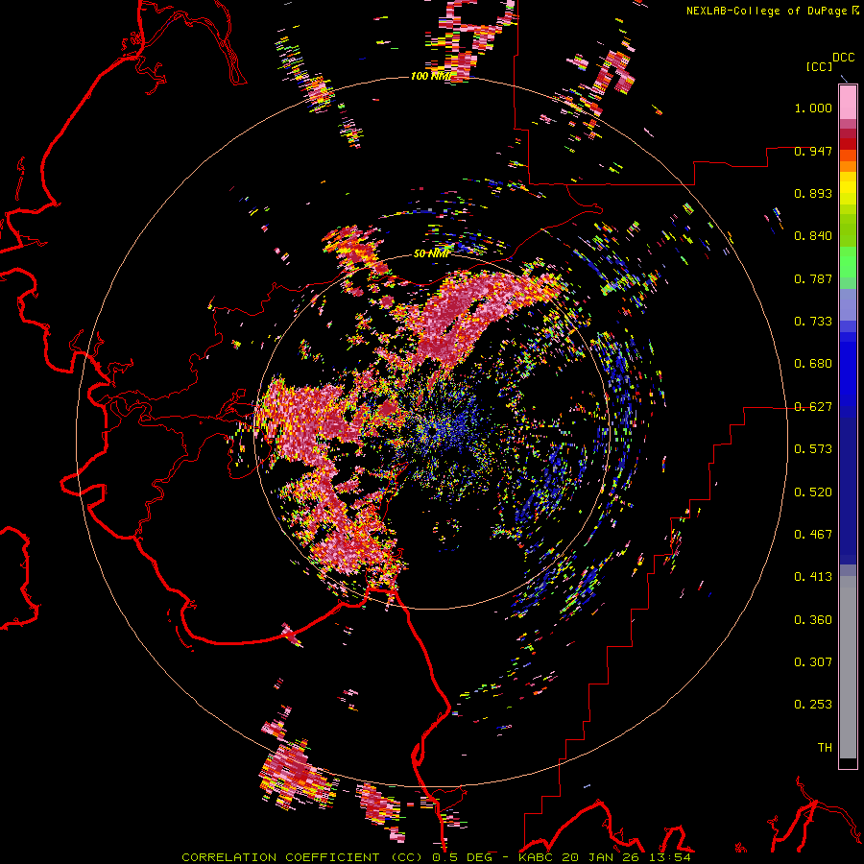Click the TH threshold label
864x864 pixels.
point(825,748)
